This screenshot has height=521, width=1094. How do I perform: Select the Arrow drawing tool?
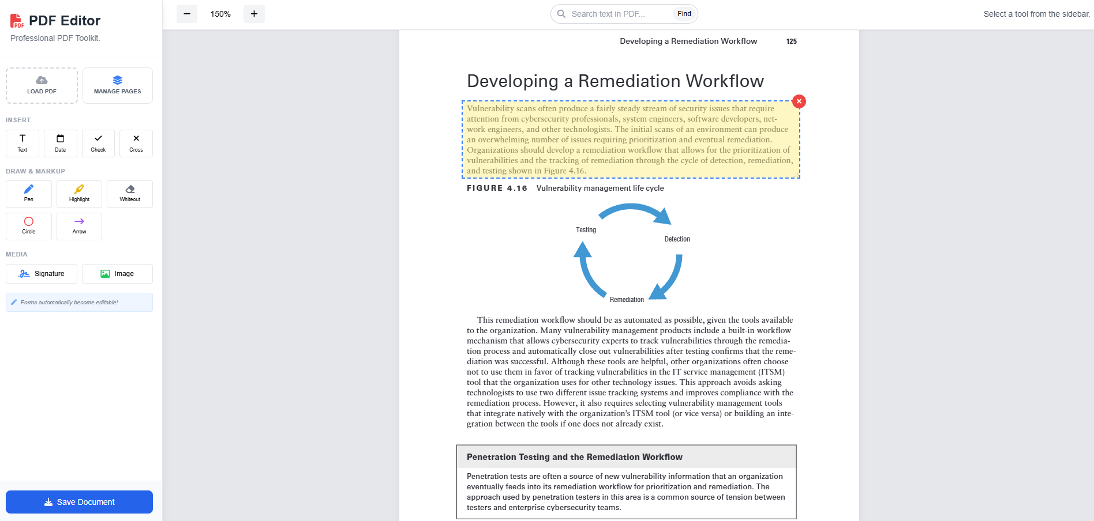(79, 226)
